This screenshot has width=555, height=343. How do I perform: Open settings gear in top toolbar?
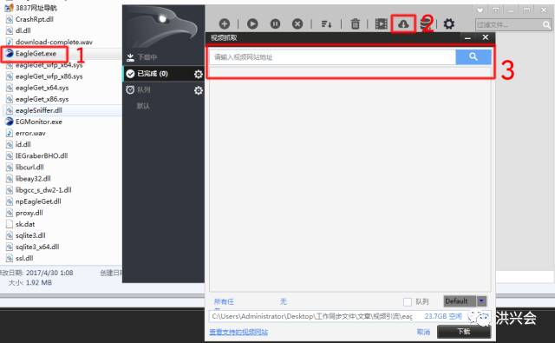point(449,23)
